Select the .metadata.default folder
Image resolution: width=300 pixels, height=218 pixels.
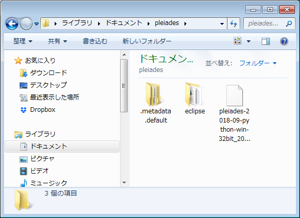(155, 103)
